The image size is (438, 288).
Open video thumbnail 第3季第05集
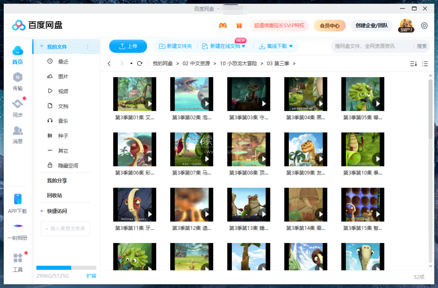pos(363,94)
